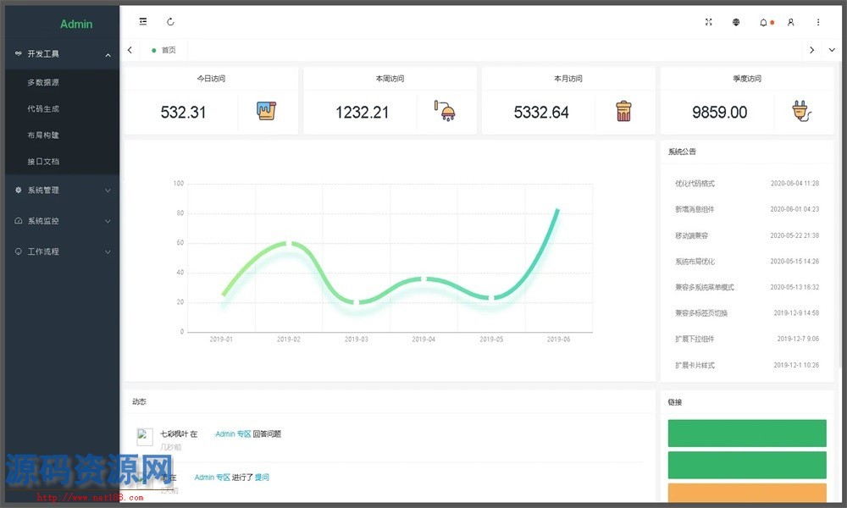The height and width of the screenshot is (508, 847).
Task: Open announcement 移动端兼容
Action: [691, 235]
